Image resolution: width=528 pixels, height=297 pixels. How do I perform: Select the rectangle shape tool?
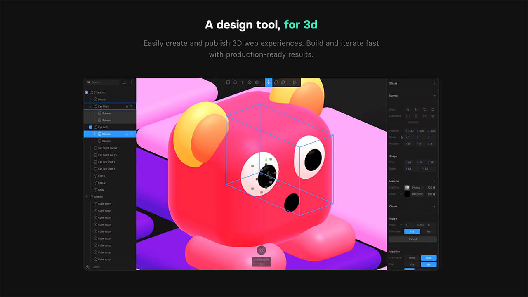coord(228,82)
